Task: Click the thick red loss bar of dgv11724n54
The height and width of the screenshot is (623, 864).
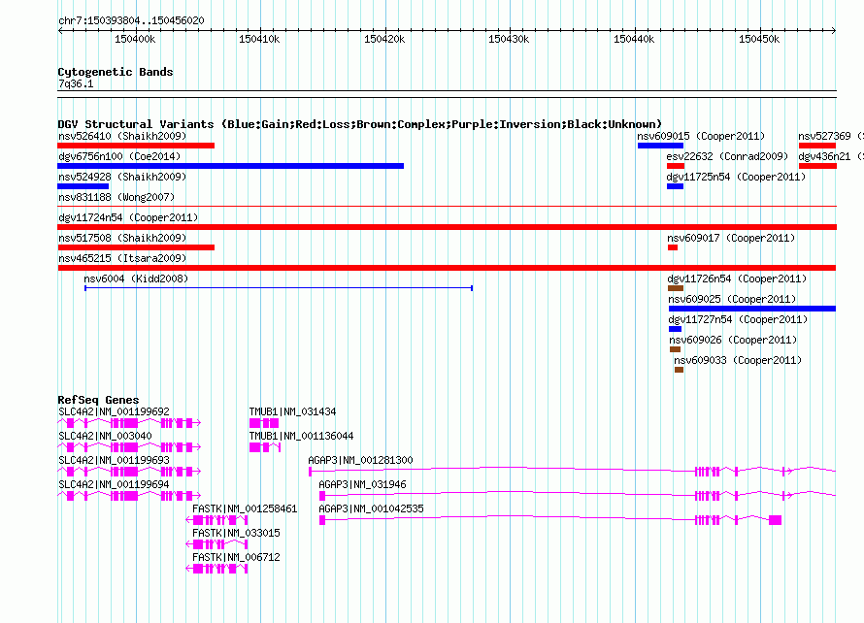Action: click(447, 227)
